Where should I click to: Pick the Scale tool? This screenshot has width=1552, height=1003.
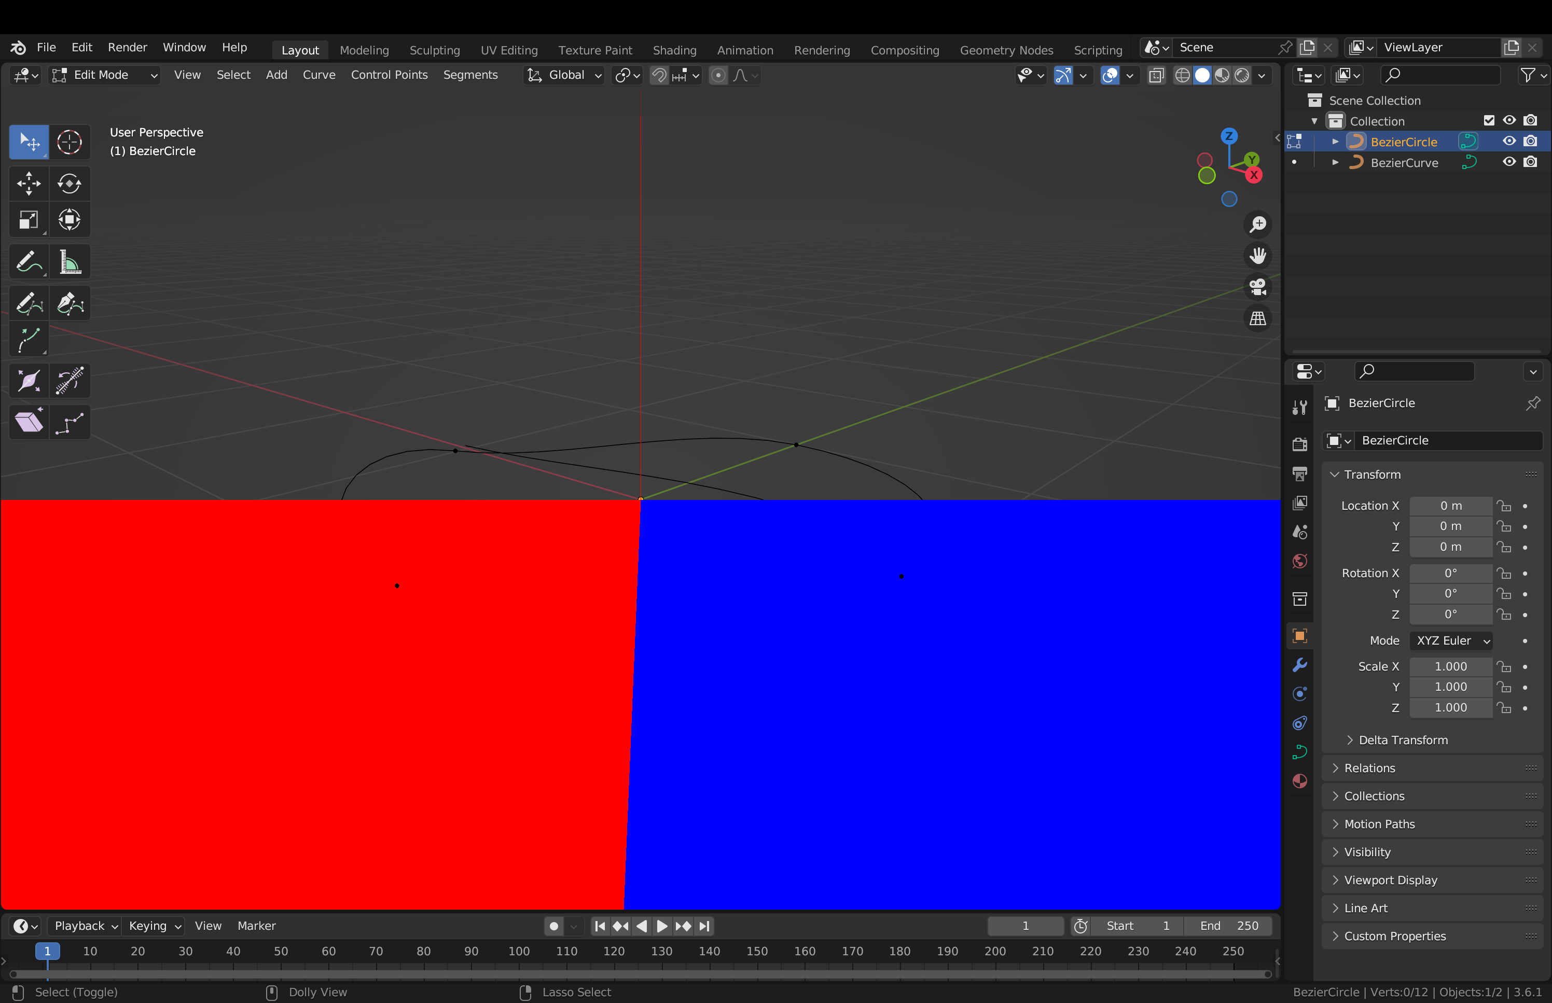point(29,220)
